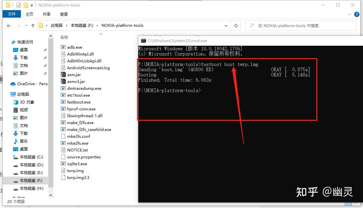Click the cmd.exe window title bar icon
This screenshot has width=363, height=208.
pyautogui.click(x=144, y=41)
